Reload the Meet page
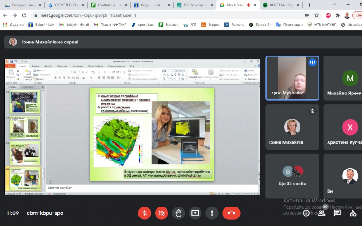Image resolution: width=362 pixels, height=226 pixels. tap(24, 15)
